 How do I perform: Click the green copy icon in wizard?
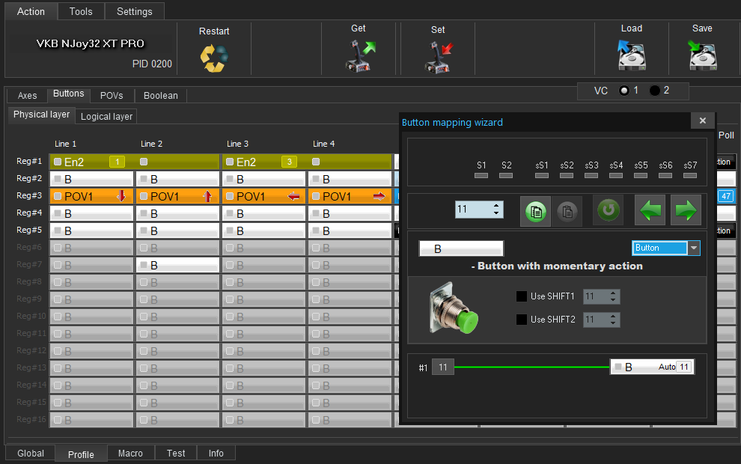pos(535,211)
